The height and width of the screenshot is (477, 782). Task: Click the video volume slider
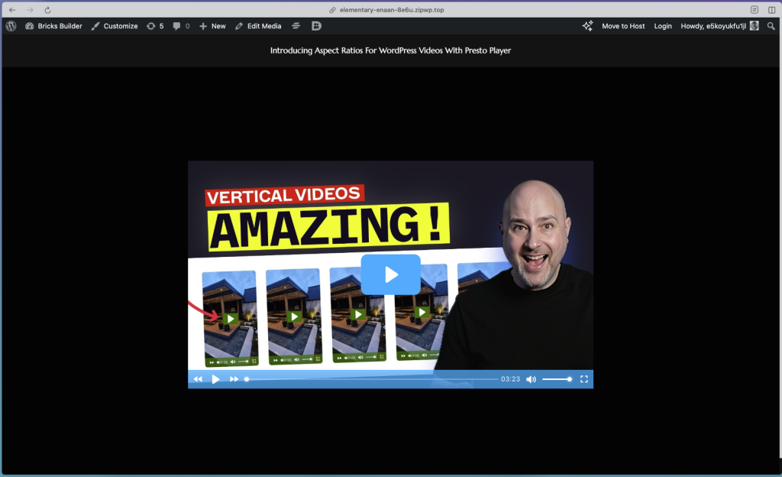(557, 379)
